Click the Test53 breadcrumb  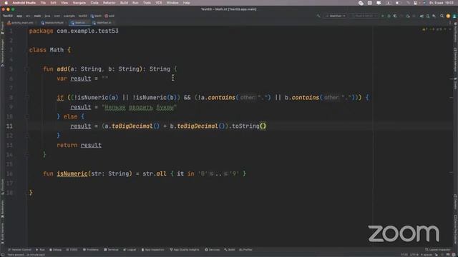8,16
